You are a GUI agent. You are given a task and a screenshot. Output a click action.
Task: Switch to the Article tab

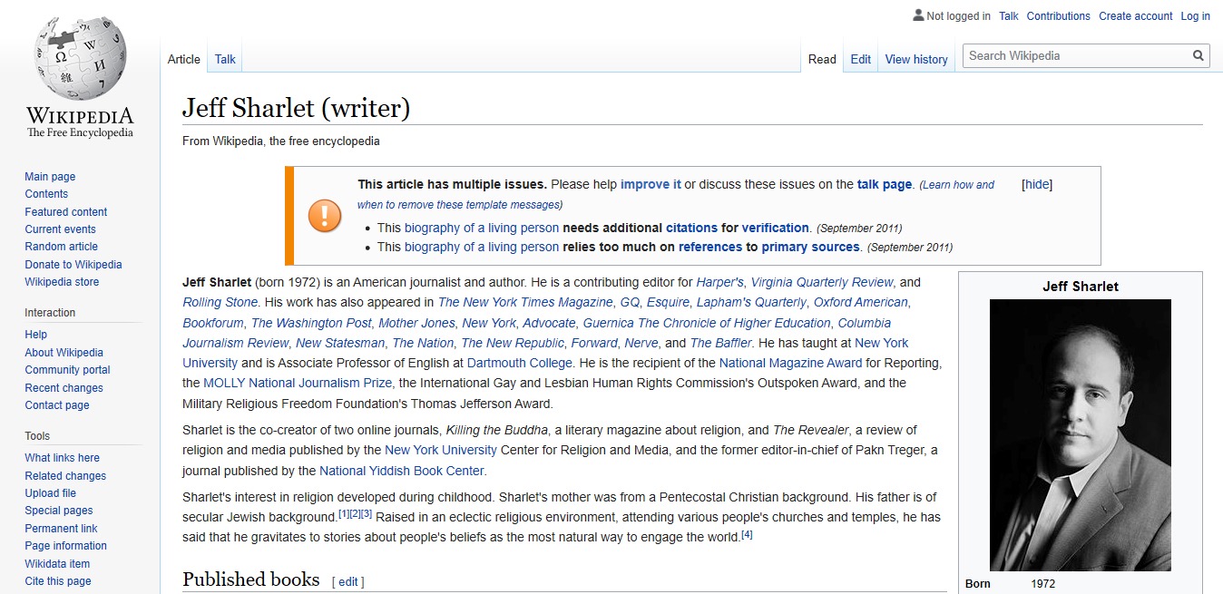coord(184,59)
